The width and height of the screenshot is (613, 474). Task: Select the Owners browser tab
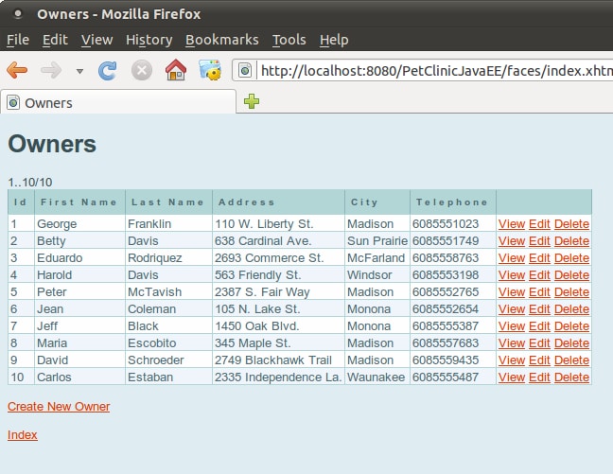tap(118, 103)
